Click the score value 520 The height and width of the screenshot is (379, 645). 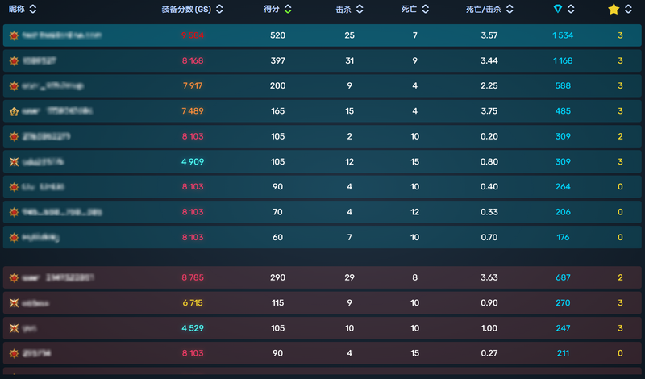277,35
